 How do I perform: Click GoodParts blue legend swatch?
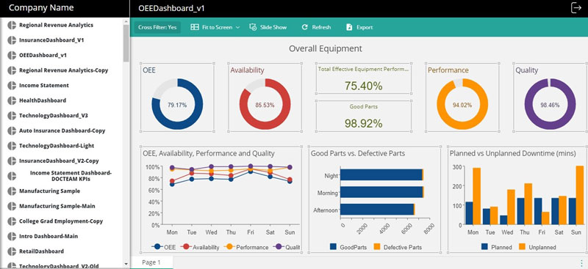coord(334,247)
